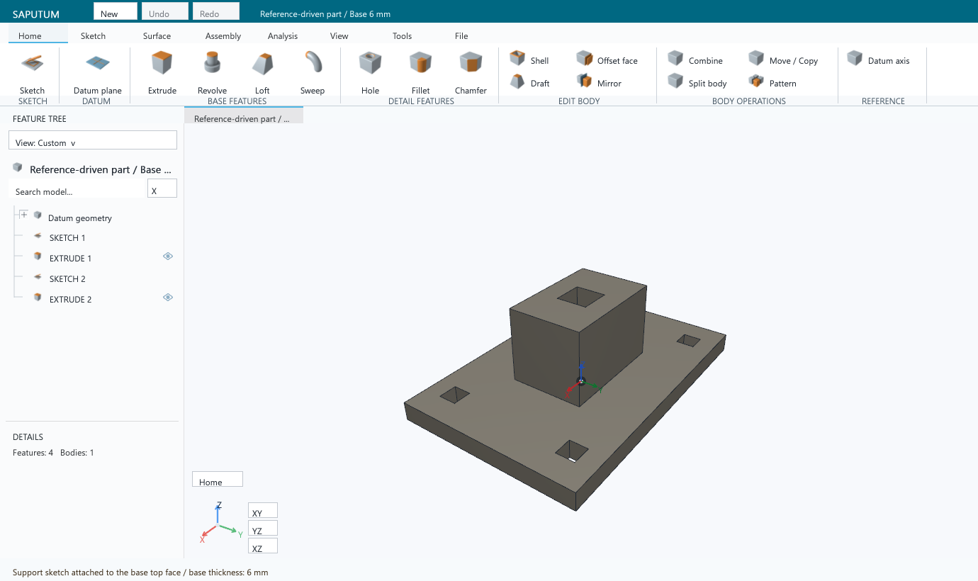This screenshot has width=978, height=581.
Task: Select the Split body command
Action: 697,83
